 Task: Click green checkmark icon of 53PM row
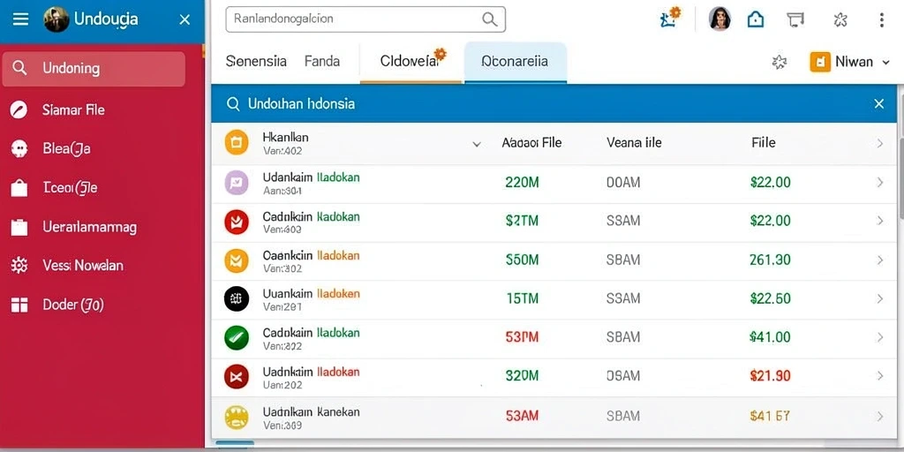pos(237,338)
